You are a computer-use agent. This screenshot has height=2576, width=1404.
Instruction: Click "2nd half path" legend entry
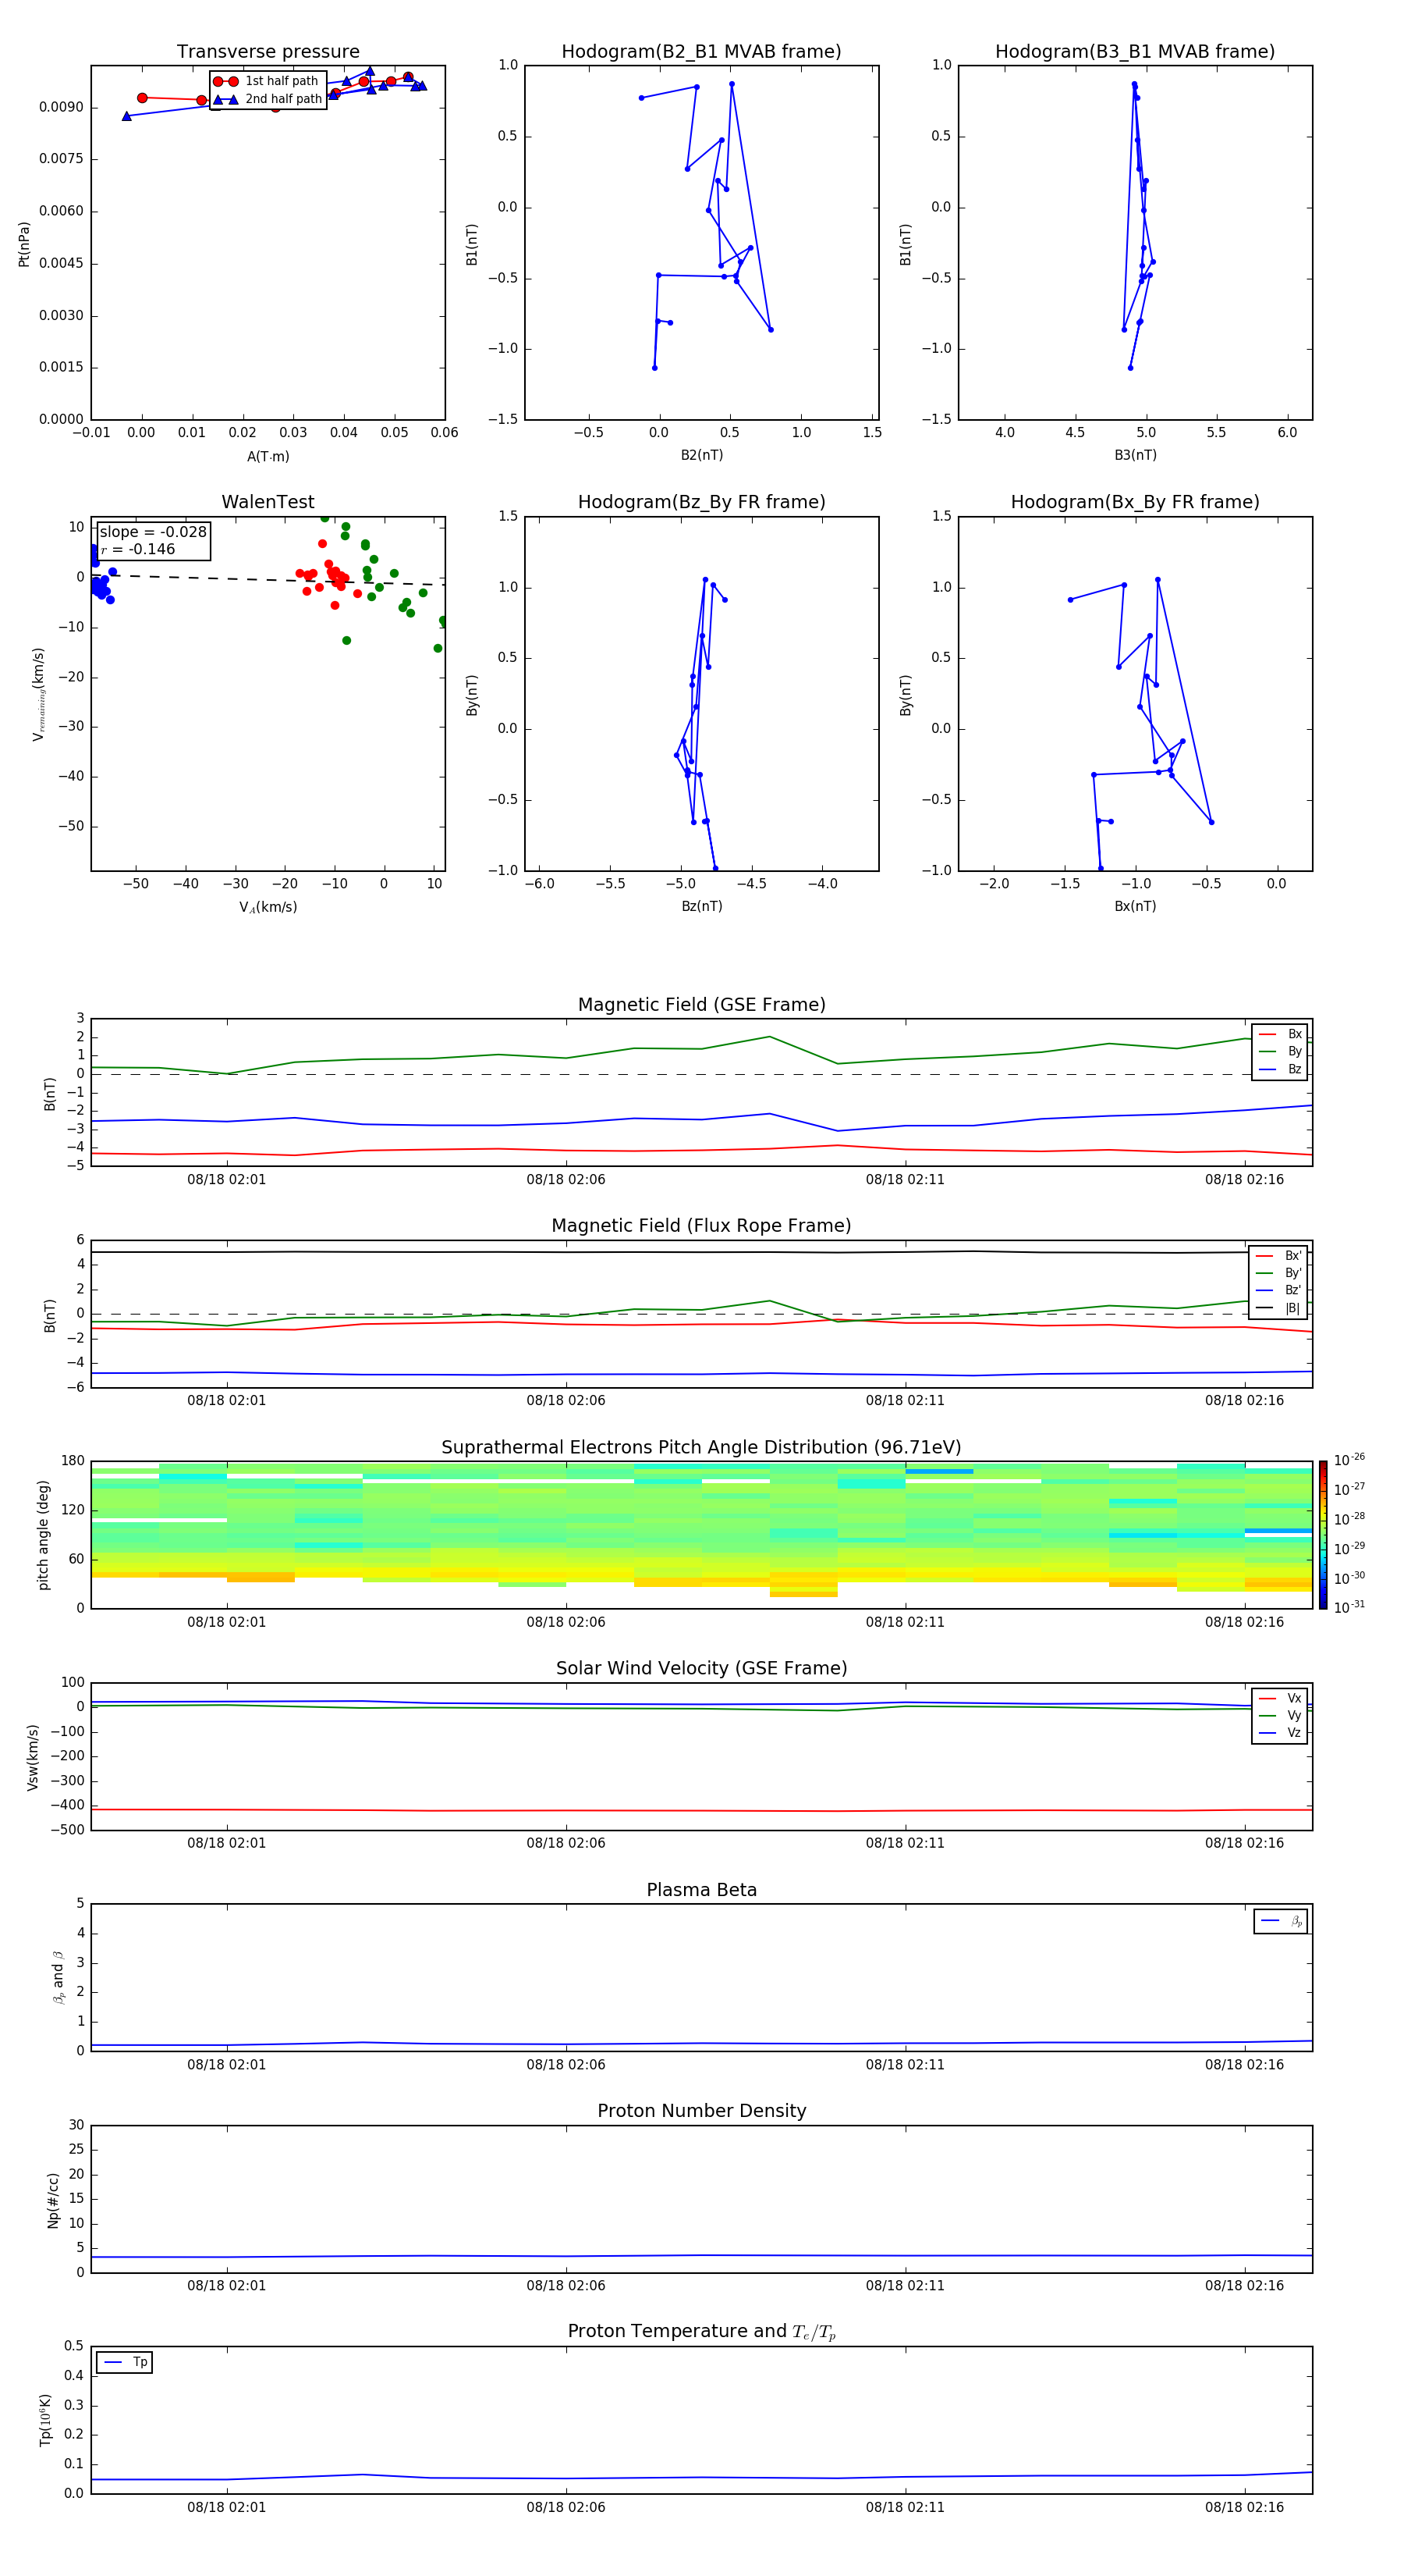click(267, 99)
